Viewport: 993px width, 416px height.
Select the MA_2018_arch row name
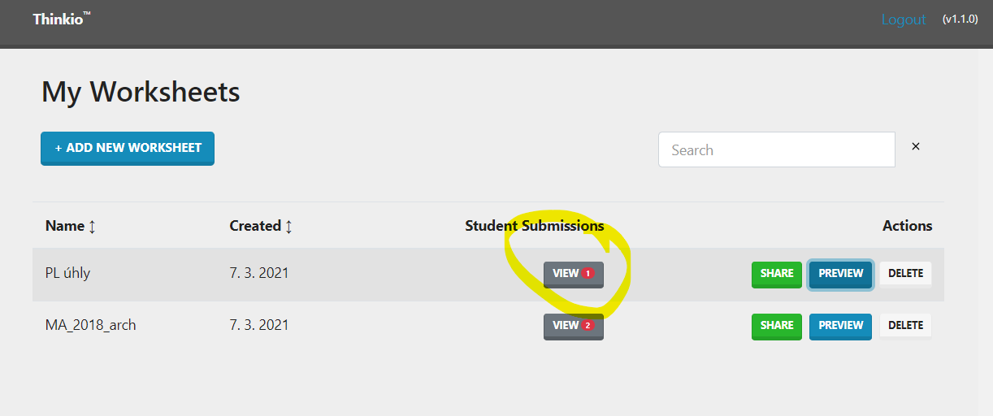click(x=91, y=325)
